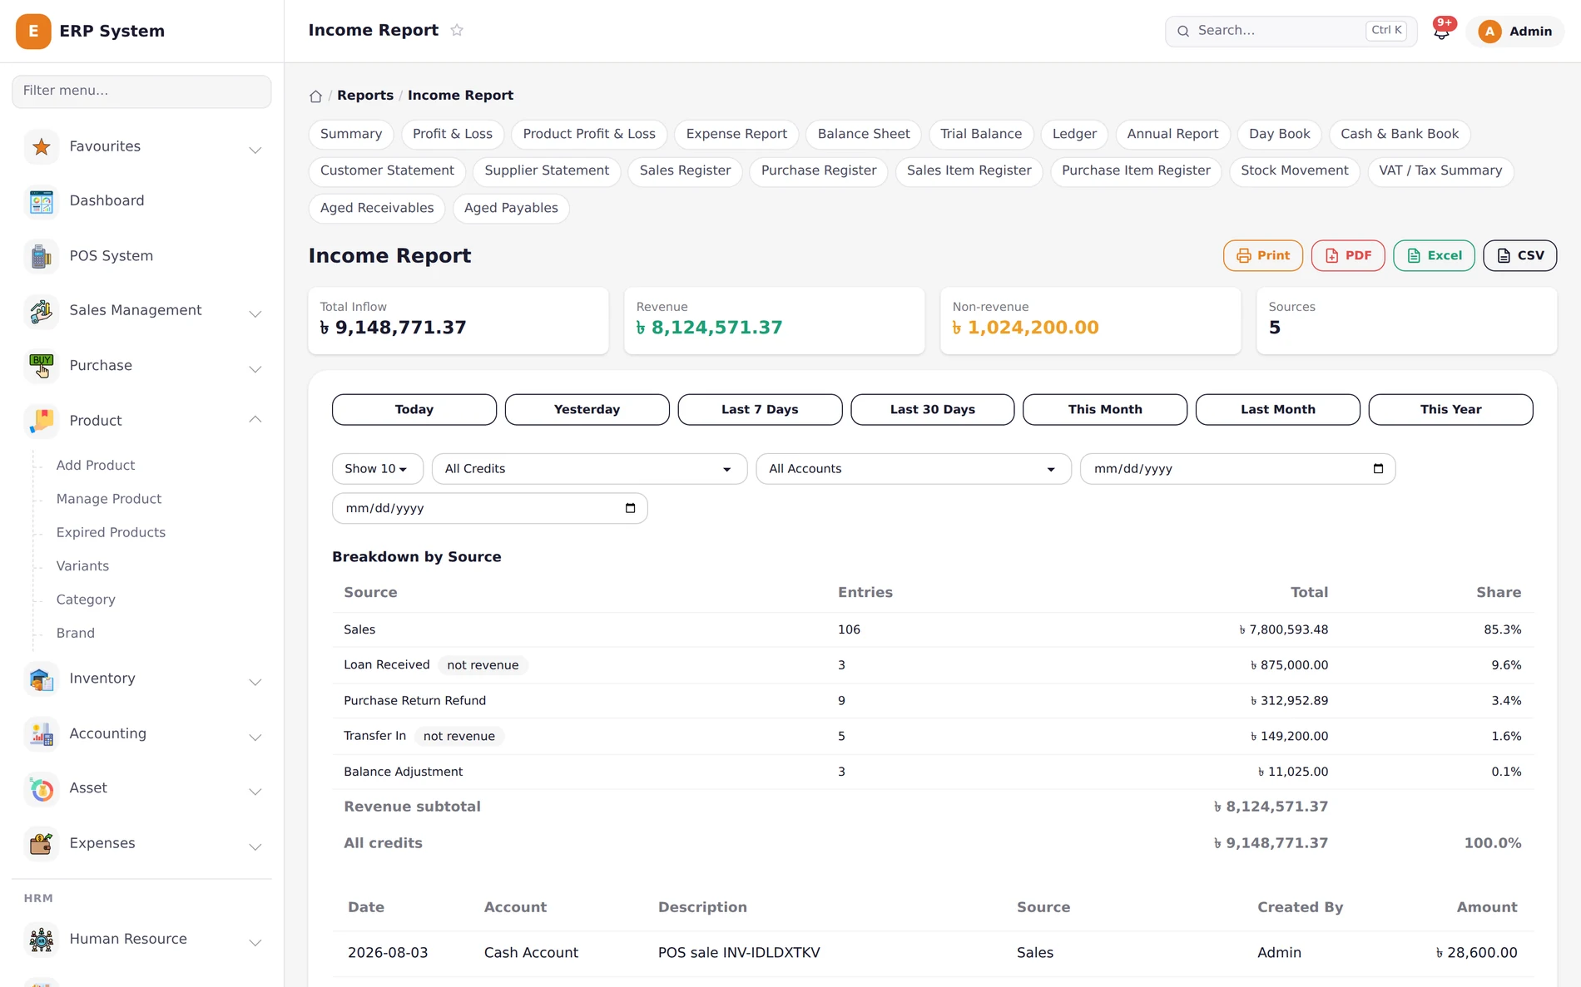
Task: Click the Expenses wallet icon
Action: [x=42, y=843]
